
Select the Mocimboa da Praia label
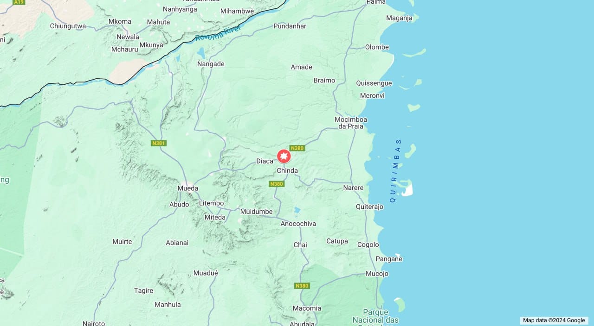coord(351,123)
